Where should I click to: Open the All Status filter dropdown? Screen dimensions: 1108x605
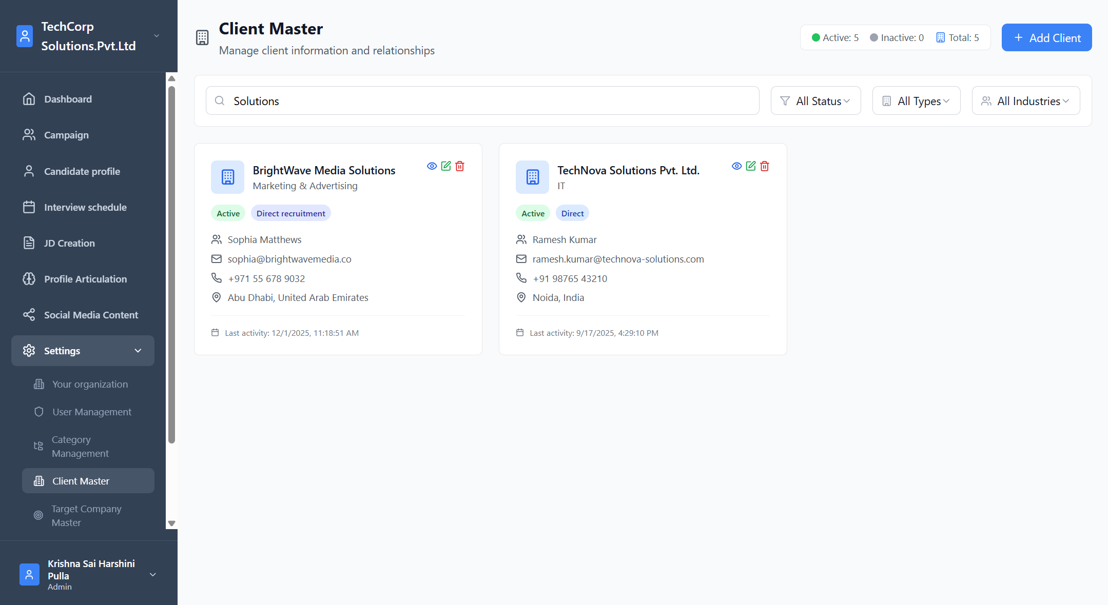pos(815,101)
